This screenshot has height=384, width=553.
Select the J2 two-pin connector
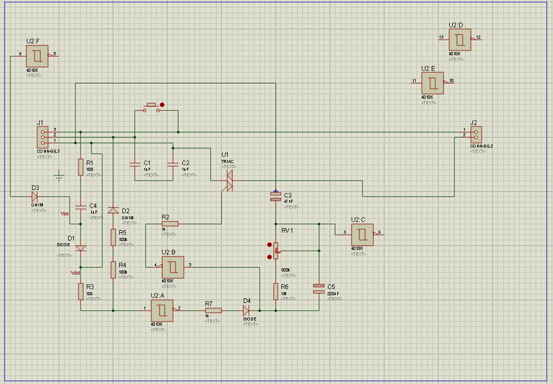tap(476, 135)
